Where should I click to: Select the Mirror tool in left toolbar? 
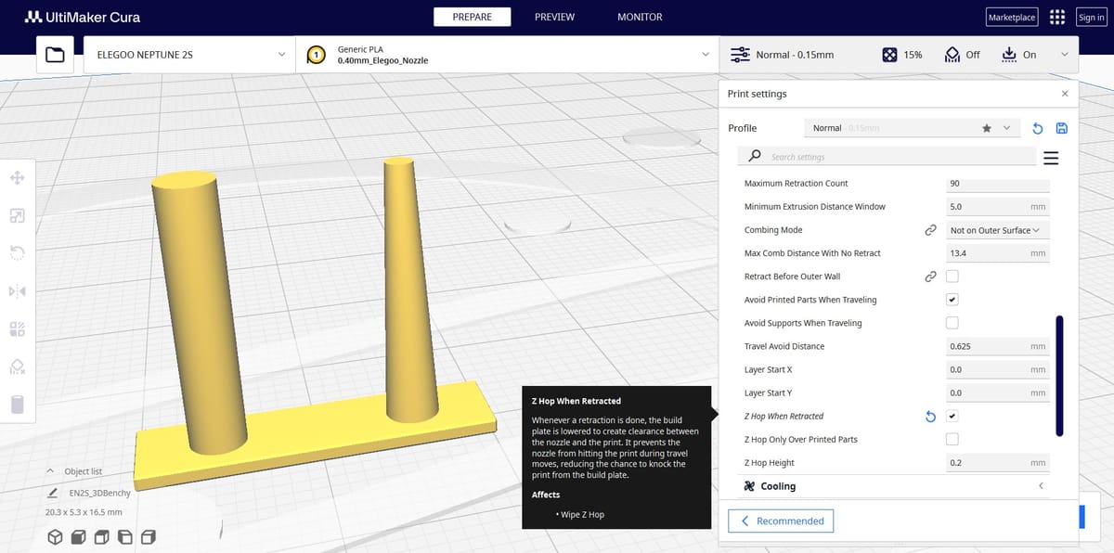pyautogui.click(x=18, y=291)
